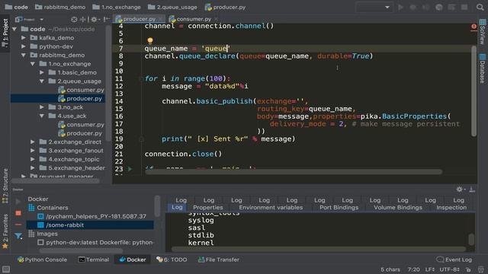Screen dimensions: 488x274
Task: Expand the python-dev folder
Action: coord(24,46)
